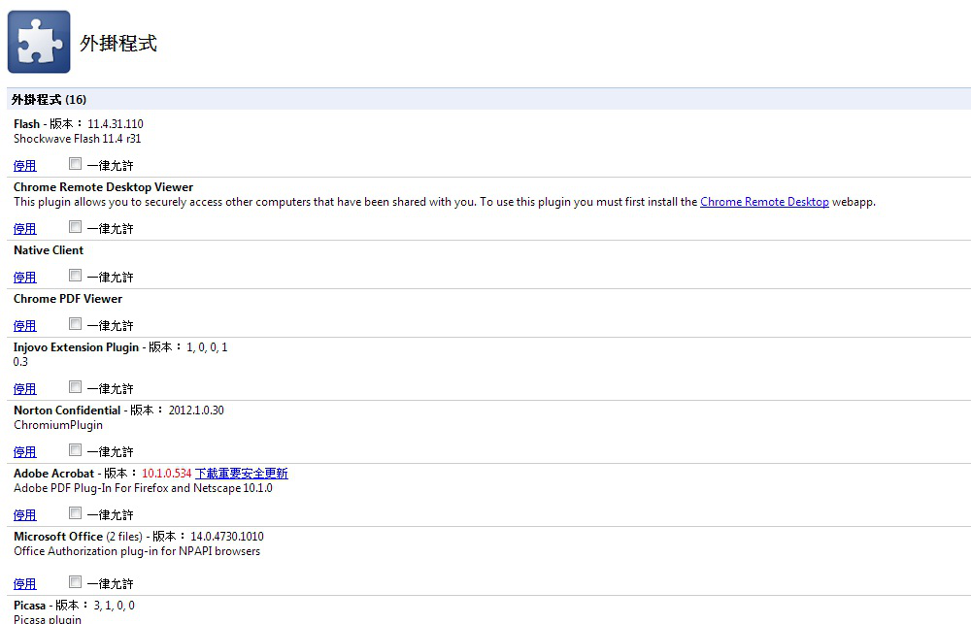Disable the Chrome PDF Viewer plugin
Viewport: 971px width, 624px height.
25,325
